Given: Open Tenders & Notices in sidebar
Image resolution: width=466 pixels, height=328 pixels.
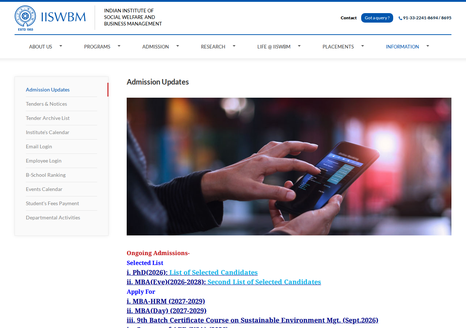Looking at the screenshot, I should 46,104.
